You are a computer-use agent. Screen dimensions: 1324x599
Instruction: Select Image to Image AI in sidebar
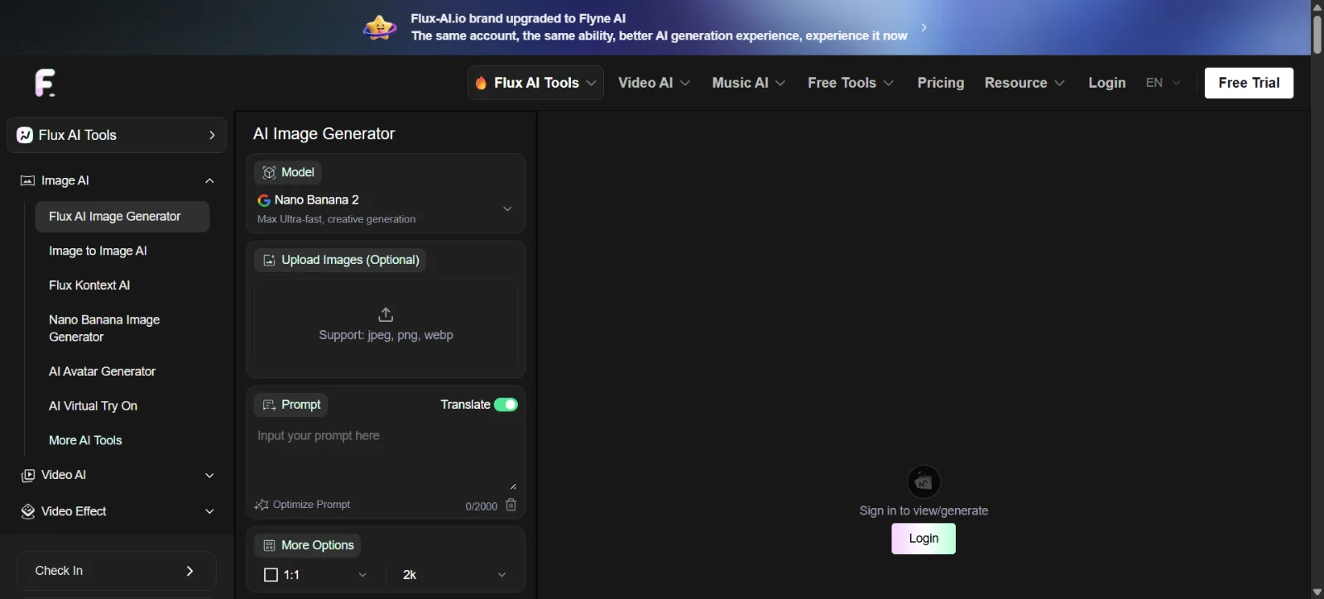pyautogui.click(x=98, y=251)
